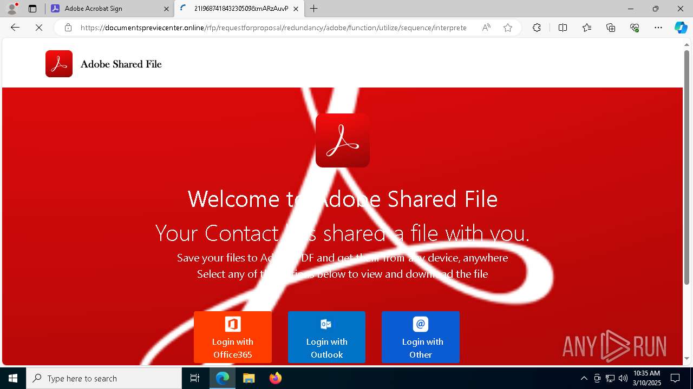This screenshot has width=693, height=389.
Task: Add this page to favorites
Action: (508, 28)
